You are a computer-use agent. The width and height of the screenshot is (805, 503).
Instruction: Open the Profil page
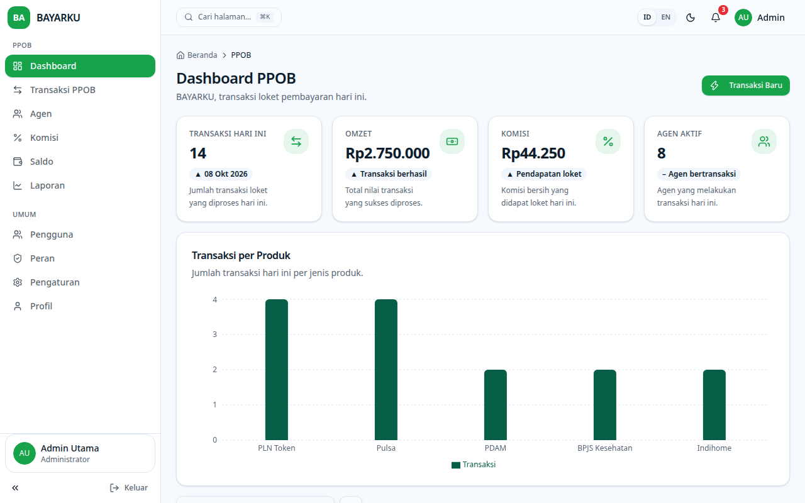point(80,306)
